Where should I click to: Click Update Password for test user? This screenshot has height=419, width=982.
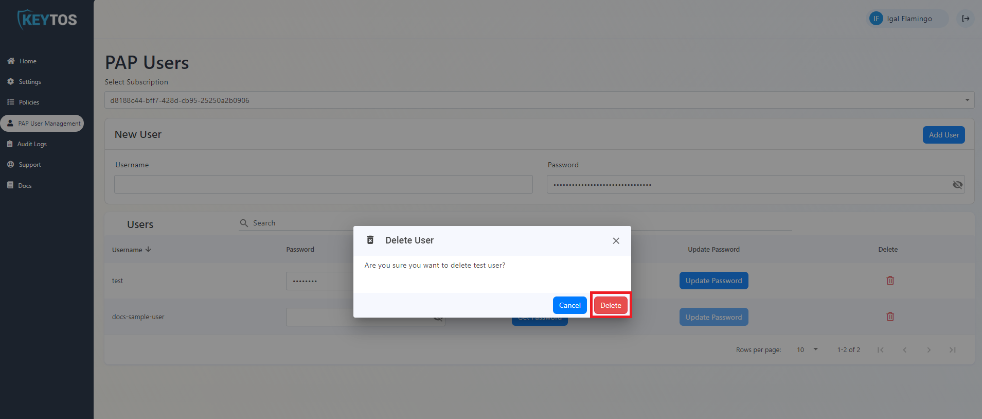(713, 281)
